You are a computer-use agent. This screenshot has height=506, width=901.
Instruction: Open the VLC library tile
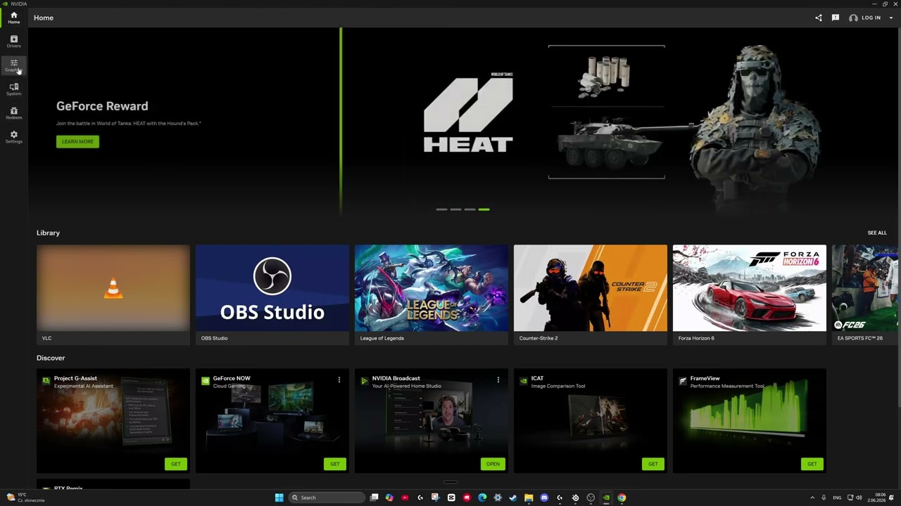pos(113,294)
